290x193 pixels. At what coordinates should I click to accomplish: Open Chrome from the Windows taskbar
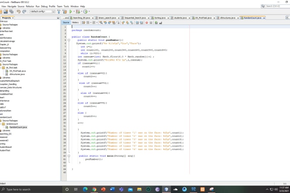coord(95,189)
